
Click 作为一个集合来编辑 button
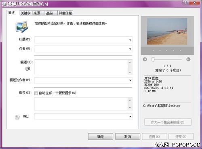tap(168, 122)
